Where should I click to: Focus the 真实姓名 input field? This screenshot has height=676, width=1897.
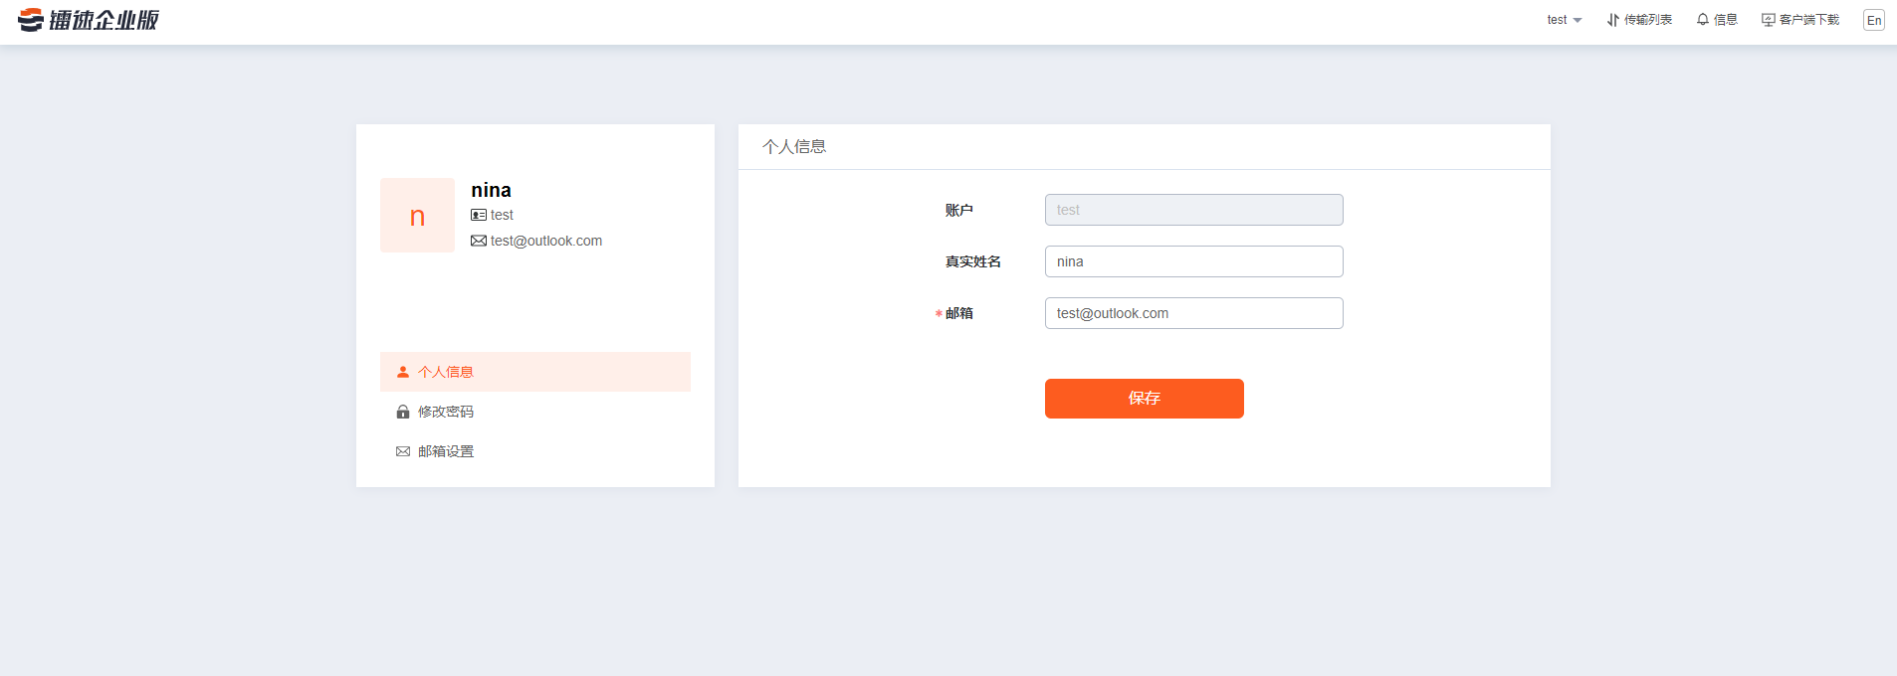point(1193,261)
